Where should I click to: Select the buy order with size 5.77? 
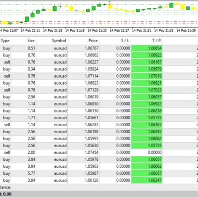pos(99,173)
